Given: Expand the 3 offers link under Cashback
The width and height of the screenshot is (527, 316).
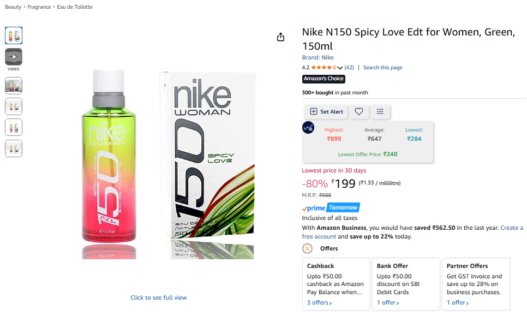Looking at the screenshot, I should 319,302.
